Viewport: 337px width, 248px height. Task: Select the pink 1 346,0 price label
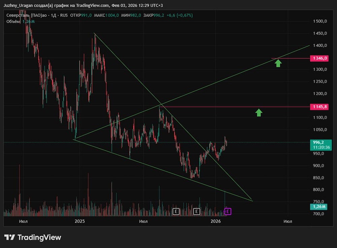[x=319, y=58]
